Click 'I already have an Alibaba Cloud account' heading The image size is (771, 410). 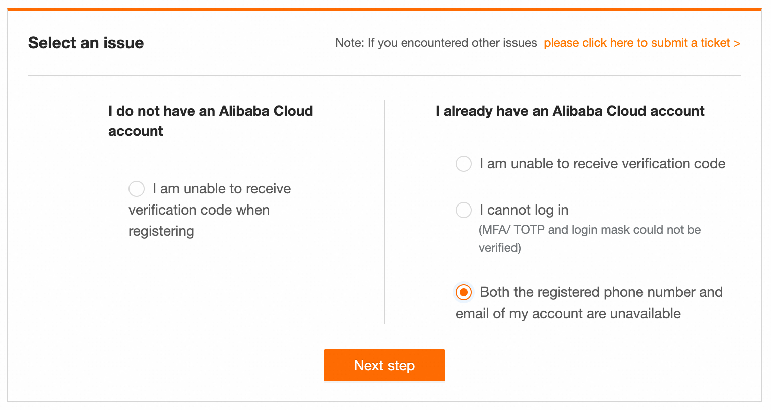570,111
